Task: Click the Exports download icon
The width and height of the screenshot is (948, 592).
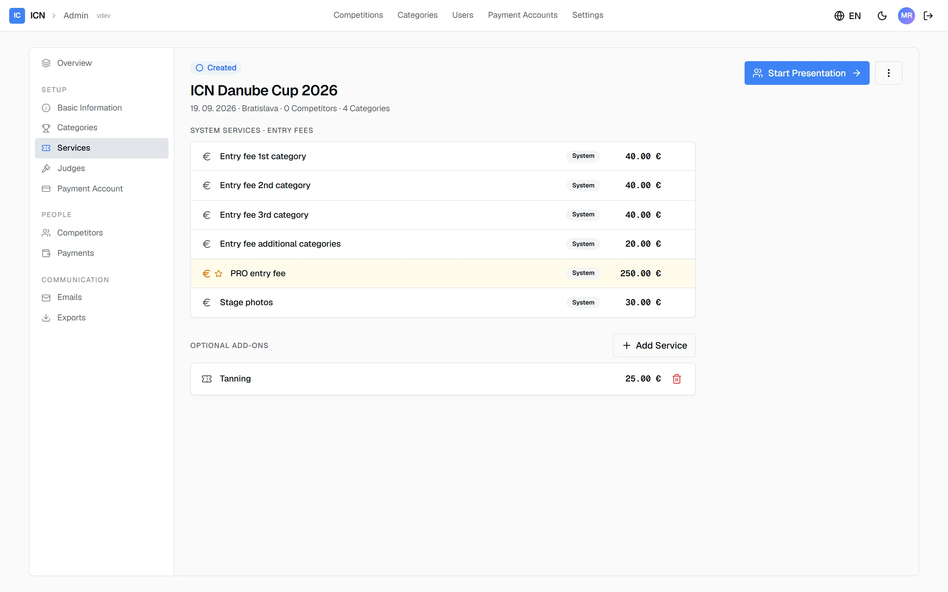Action: pyautogui.click(x=46, y=317)
